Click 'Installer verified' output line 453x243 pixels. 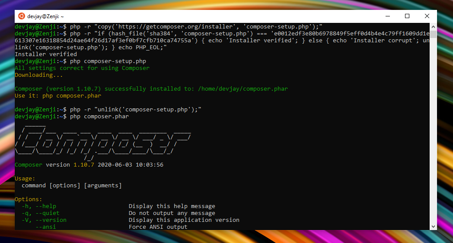[46, 54]
